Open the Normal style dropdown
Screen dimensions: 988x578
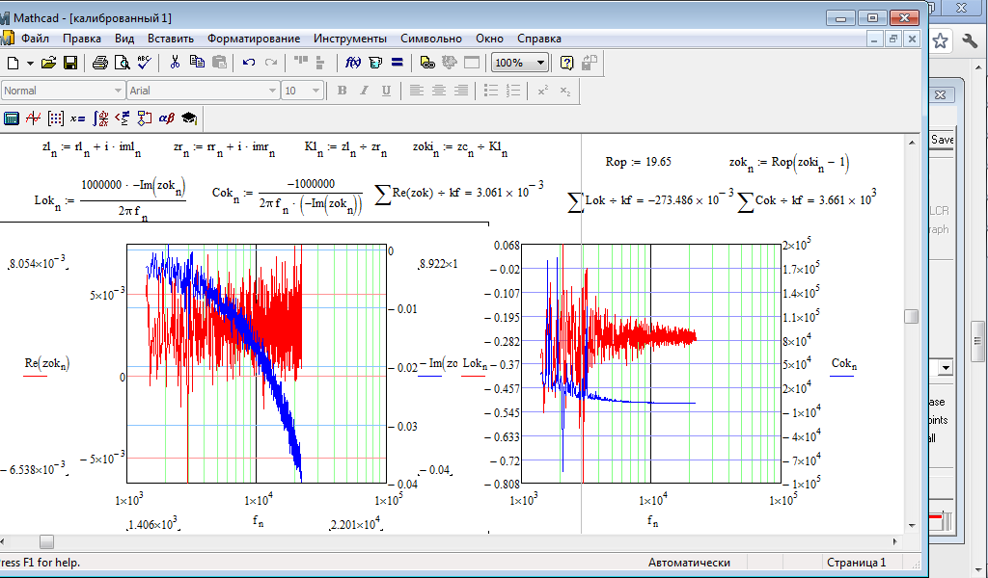118,91
